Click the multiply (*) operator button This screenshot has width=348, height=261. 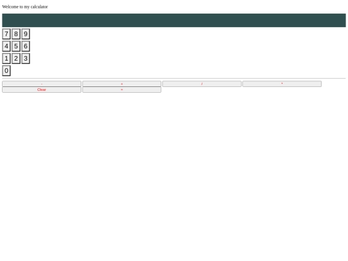point(282,84)
